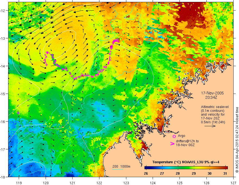The width and height of the screenshot is (239, 185).
Task: Click the magenta drifter arrow legend symbol
Action: [x=172, y=144]
